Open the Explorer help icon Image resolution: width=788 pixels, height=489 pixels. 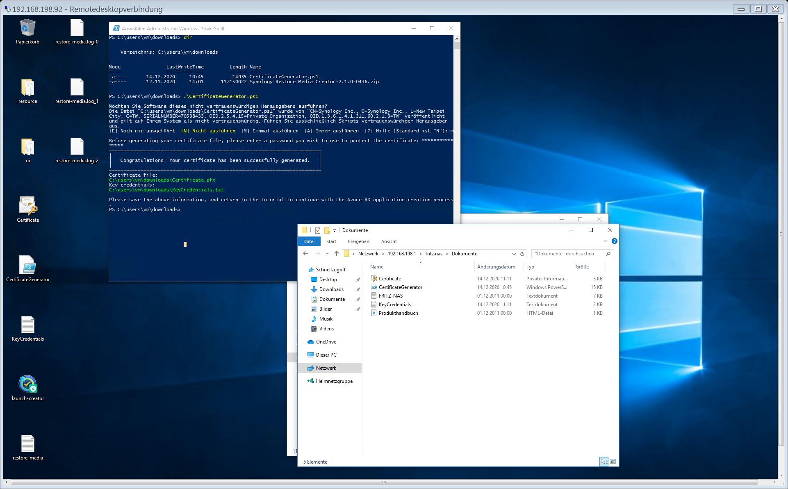(614, 241)
